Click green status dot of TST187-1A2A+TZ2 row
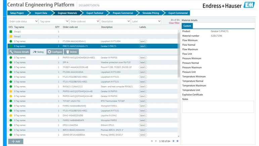 pos(11,101)
